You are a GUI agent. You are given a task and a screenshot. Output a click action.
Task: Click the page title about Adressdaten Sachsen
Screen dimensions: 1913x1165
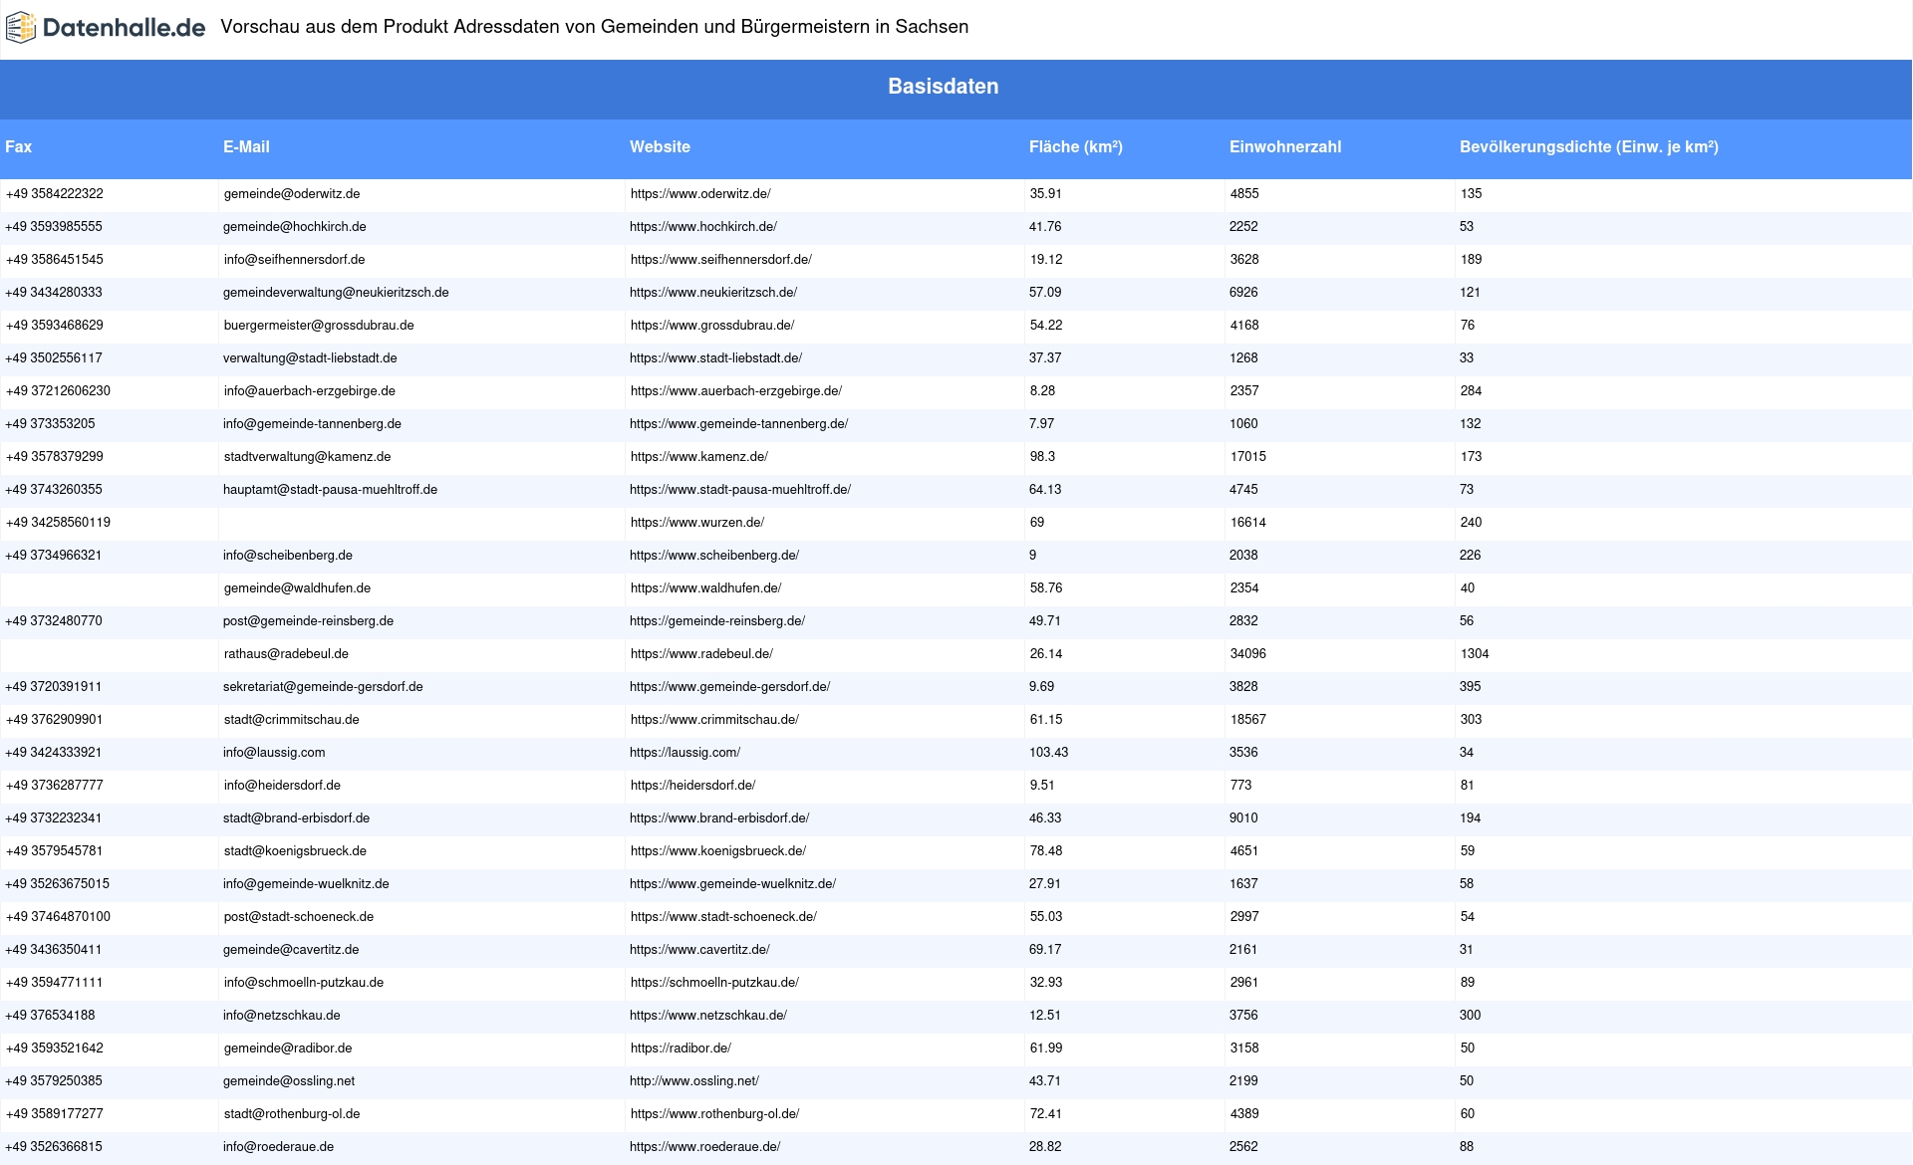pyautogui.click(x=595, y=27)
